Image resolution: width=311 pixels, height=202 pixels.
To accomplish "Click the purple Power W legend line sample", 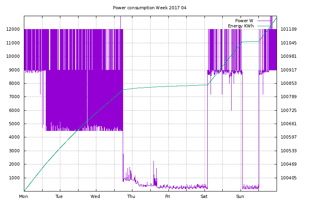I will click(264, 21).
